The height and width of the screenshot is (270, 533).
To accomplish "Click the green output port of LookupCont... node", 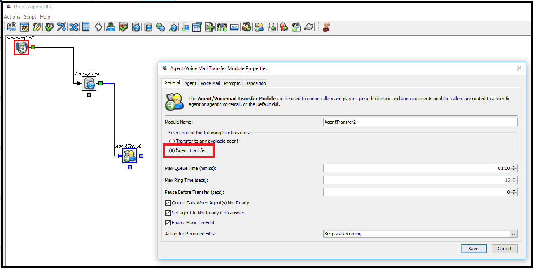I will tap(101, 83).
